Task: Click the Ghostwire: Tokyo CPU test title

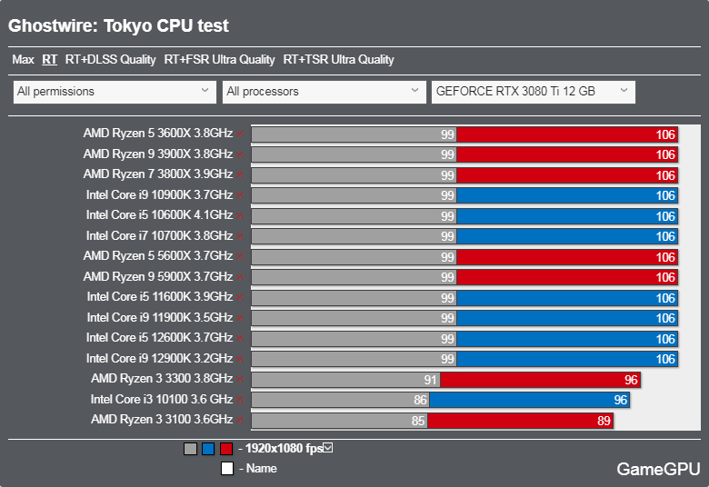Action: (118, 25)
